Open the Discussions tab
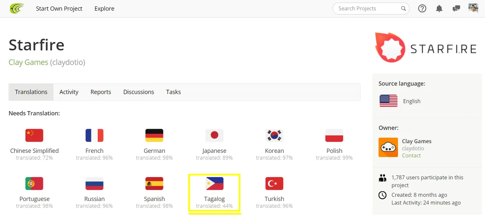Image resolution: width=485 pixels, height=221 pixels. tap(139, 92)
